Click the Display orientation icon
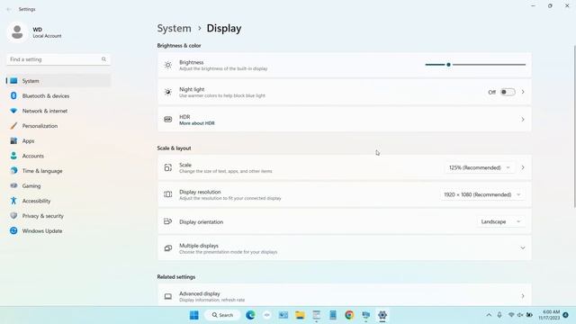Image resolution: width=576 pixels, height=324 pixels. click(x=168, y=221)
